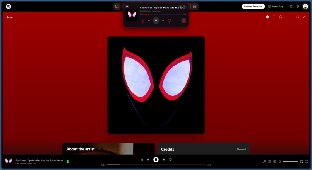Toggle repeat in the mini player
The width and height of the screenshot is (312, 170).
pyautogui.click(x=169, y=20)
